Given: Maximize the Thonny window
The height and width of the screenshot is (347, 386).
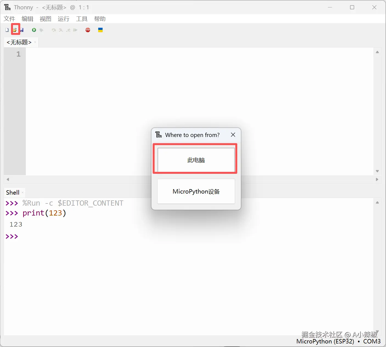Looking at the screenshot, I should click(x=352, y=7).
